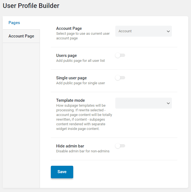Switch to the Account Page sidebar tab

coord(21,36)
